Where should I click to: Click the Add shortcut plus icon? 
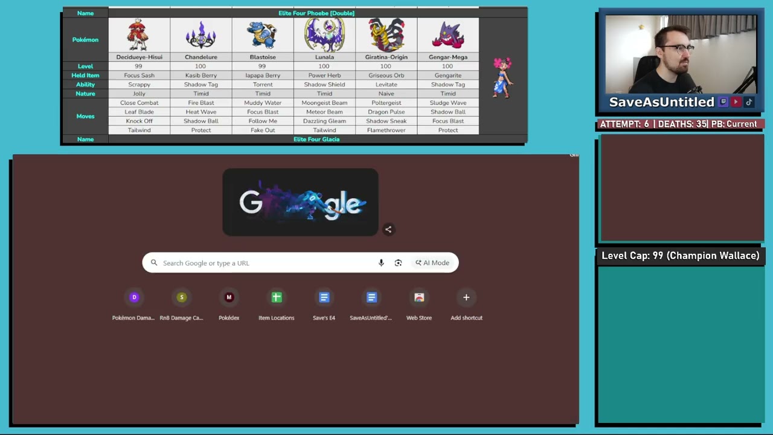[x=466, y=297]
